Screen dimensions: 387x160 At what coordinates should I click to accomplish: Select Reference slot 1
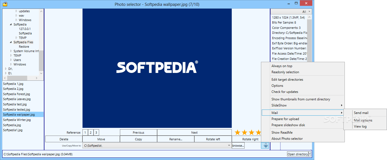click(x=85, y=133)
